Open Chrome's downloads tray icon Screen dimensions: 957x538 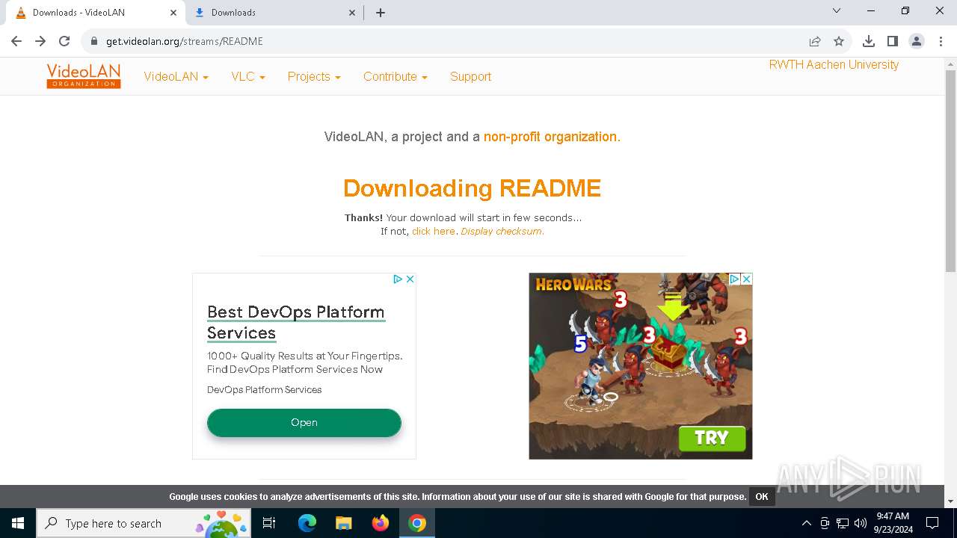869,41
